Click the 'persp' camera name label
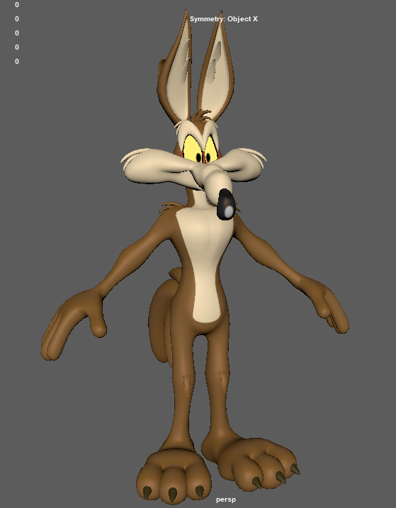 (226, 499)
